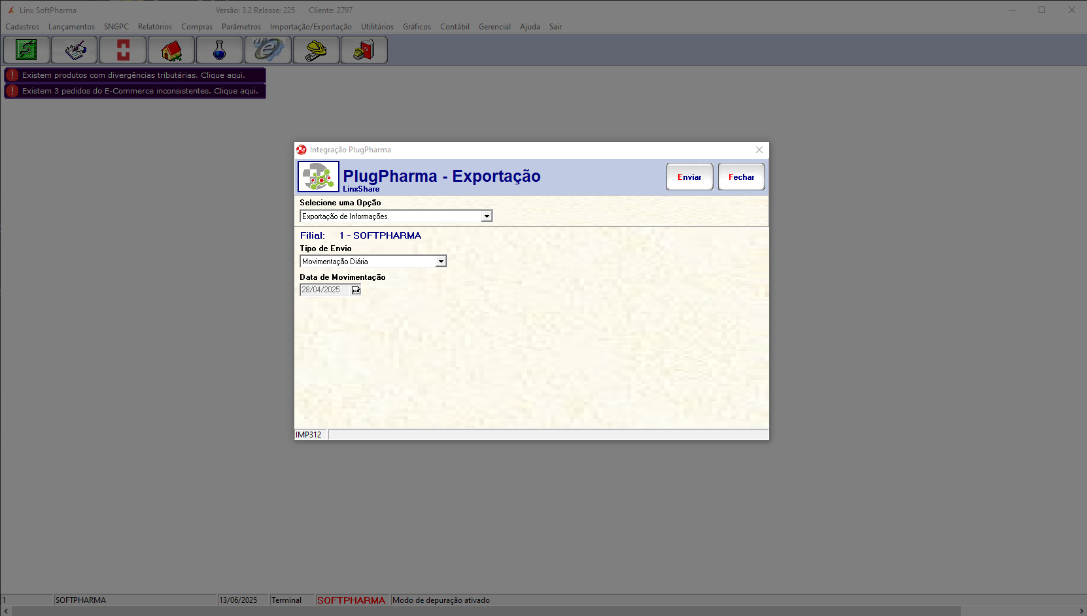Click the 13/06/2025 date in status bar
Screen dimensions: 1087x616
click(x=238, y=600)
